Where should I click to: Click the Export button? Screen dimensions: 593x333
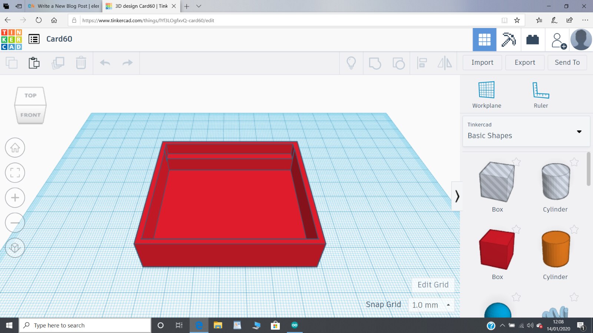524,63
